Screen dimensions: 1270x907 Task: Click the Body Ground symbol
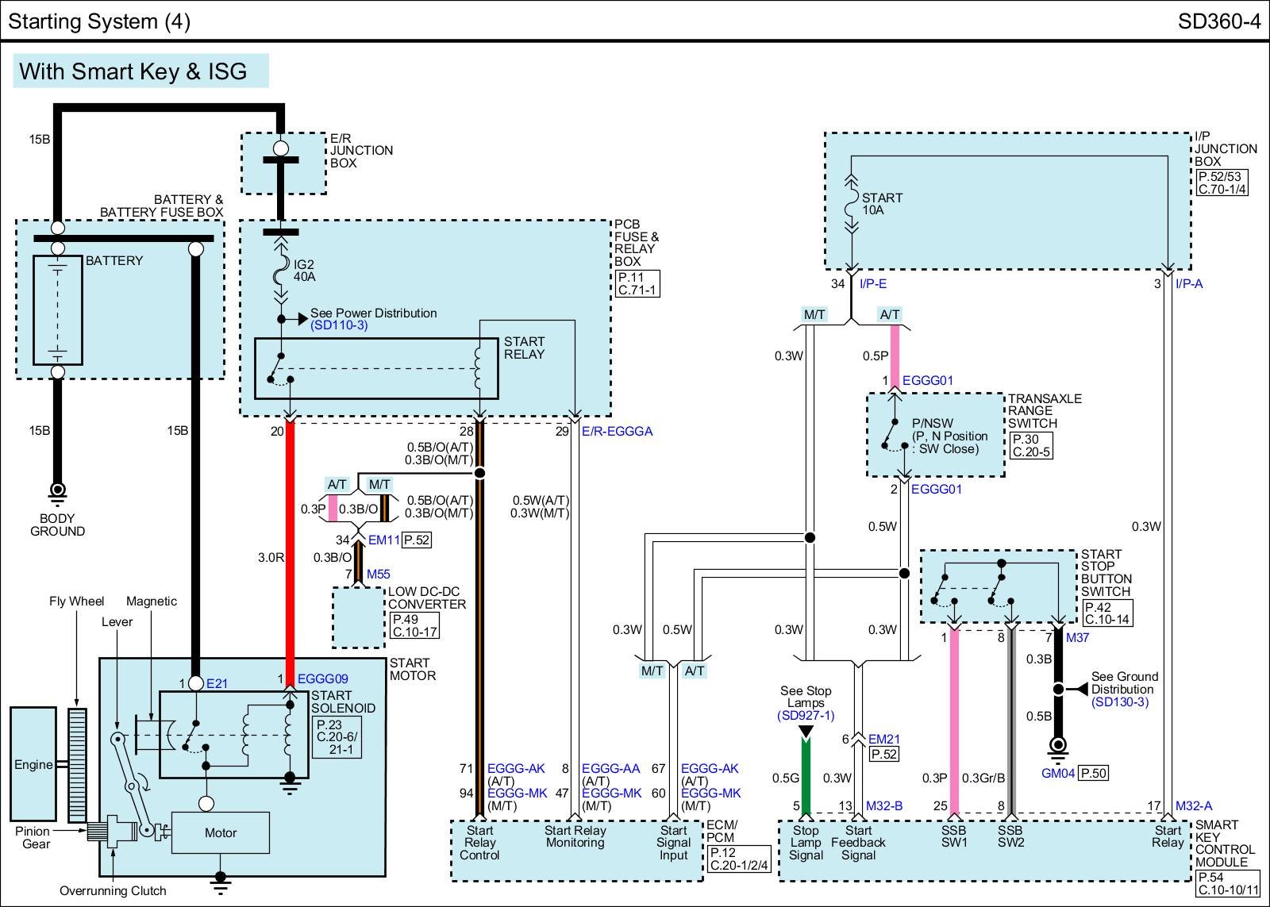point(57,493)
